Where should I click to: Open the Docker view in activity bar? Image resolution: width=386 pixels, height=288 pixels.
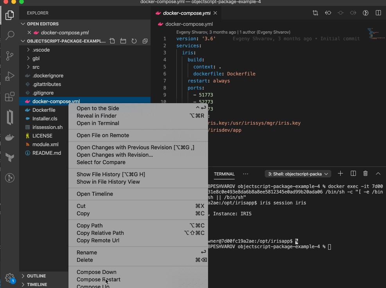tap(10, 137)
